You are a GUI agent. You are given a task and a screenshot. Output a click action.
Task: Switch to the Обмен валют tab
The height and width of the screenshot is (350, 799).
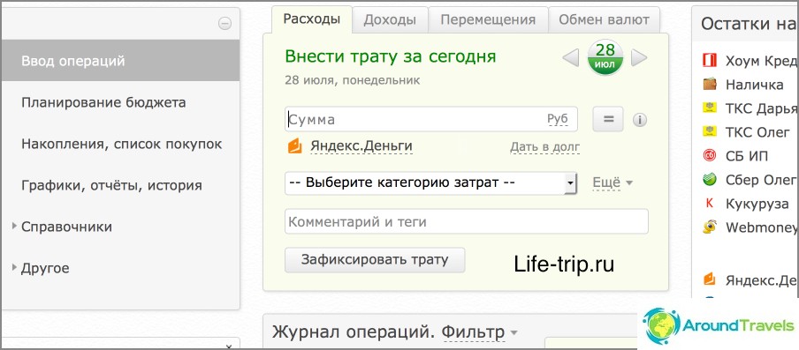point(604,19)
